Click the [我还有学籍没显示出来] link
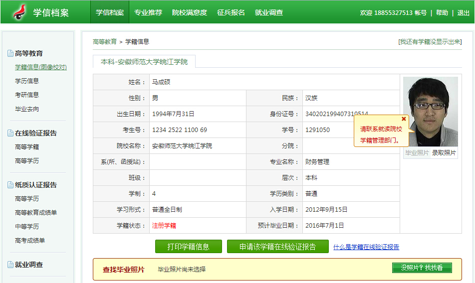Viewport: 475px width, 283px height. pyautogui.click(x=430, y=42)
